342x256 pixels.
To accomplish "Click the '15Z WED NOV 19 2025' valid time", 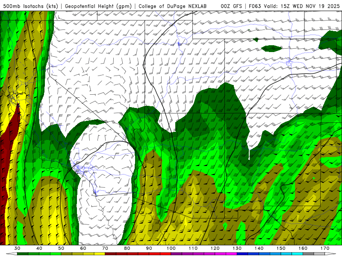I will [310, 6].
